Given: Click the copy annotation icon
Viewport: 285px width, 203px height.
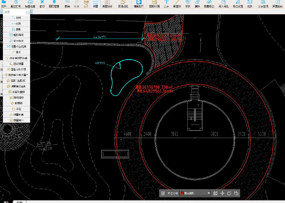Looking at the screenshot, I should click(229, 193).
